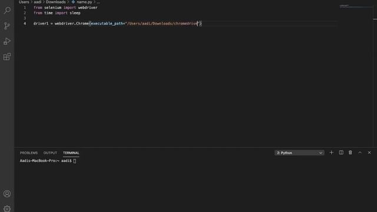Click 'sleep' on line 2

coord(75,13)
